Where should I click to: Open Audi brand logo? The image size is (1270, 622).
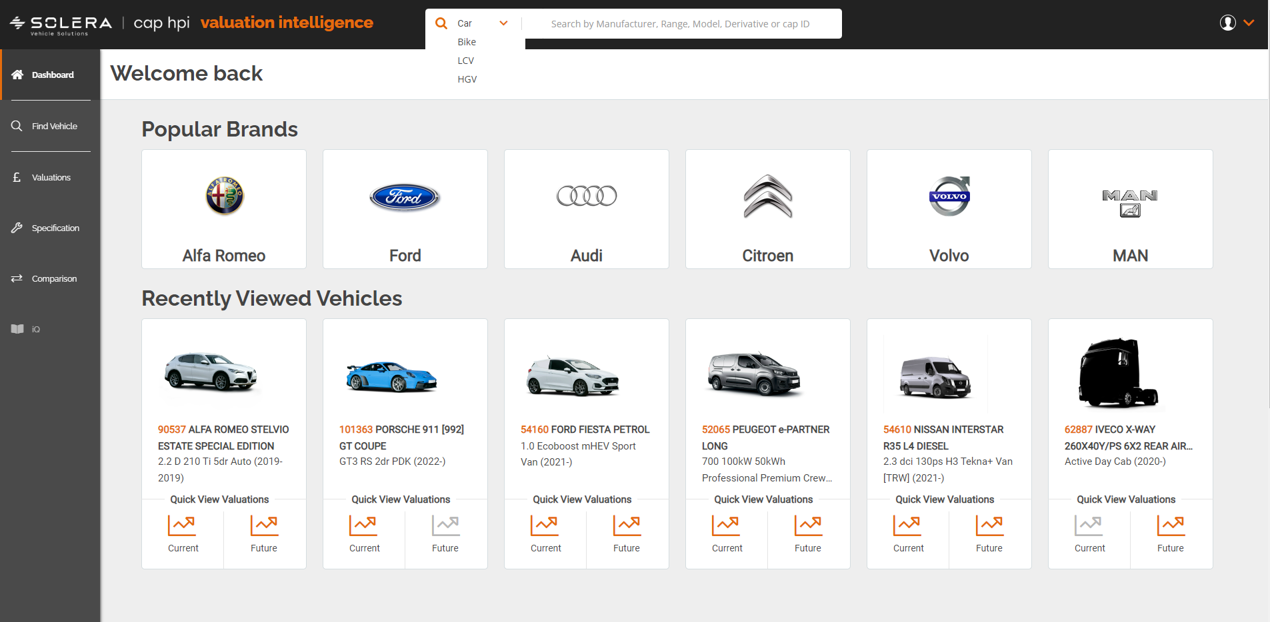(x=587, y=196)
